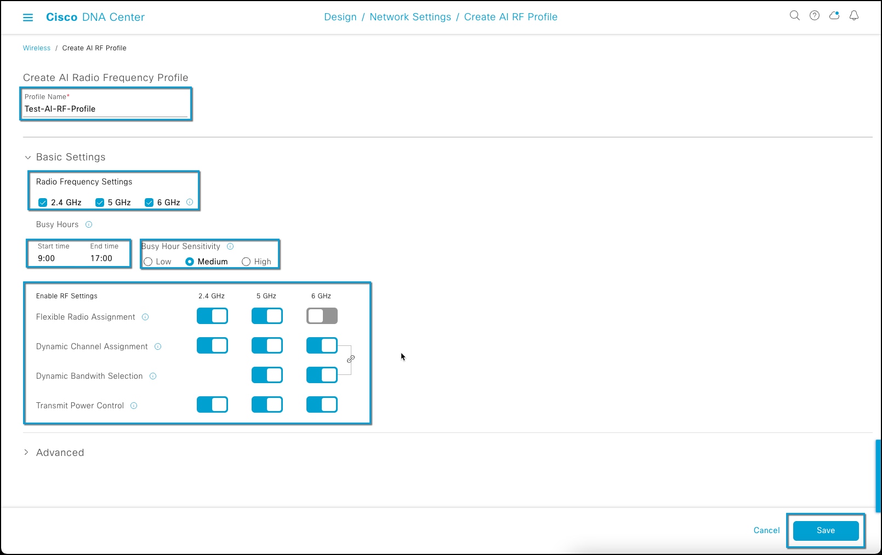Open the notifications bell icon

853,16
